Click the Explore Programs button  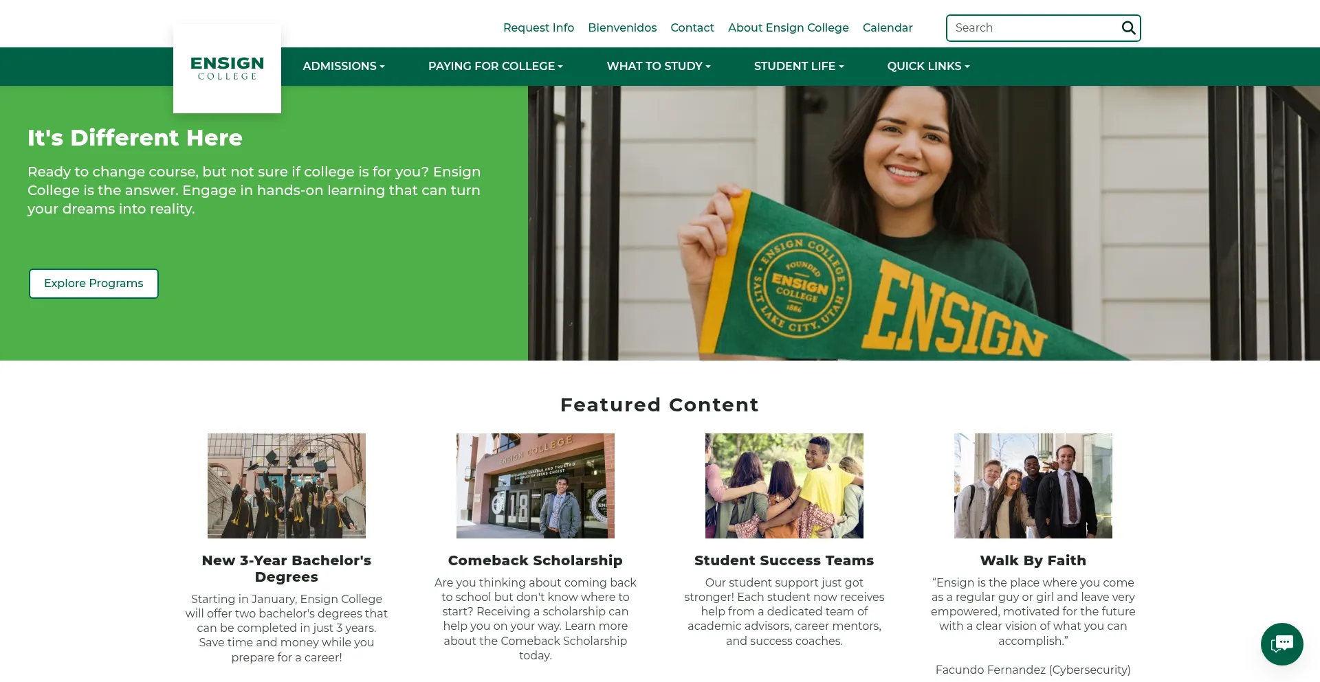click(x=93, y=284)
